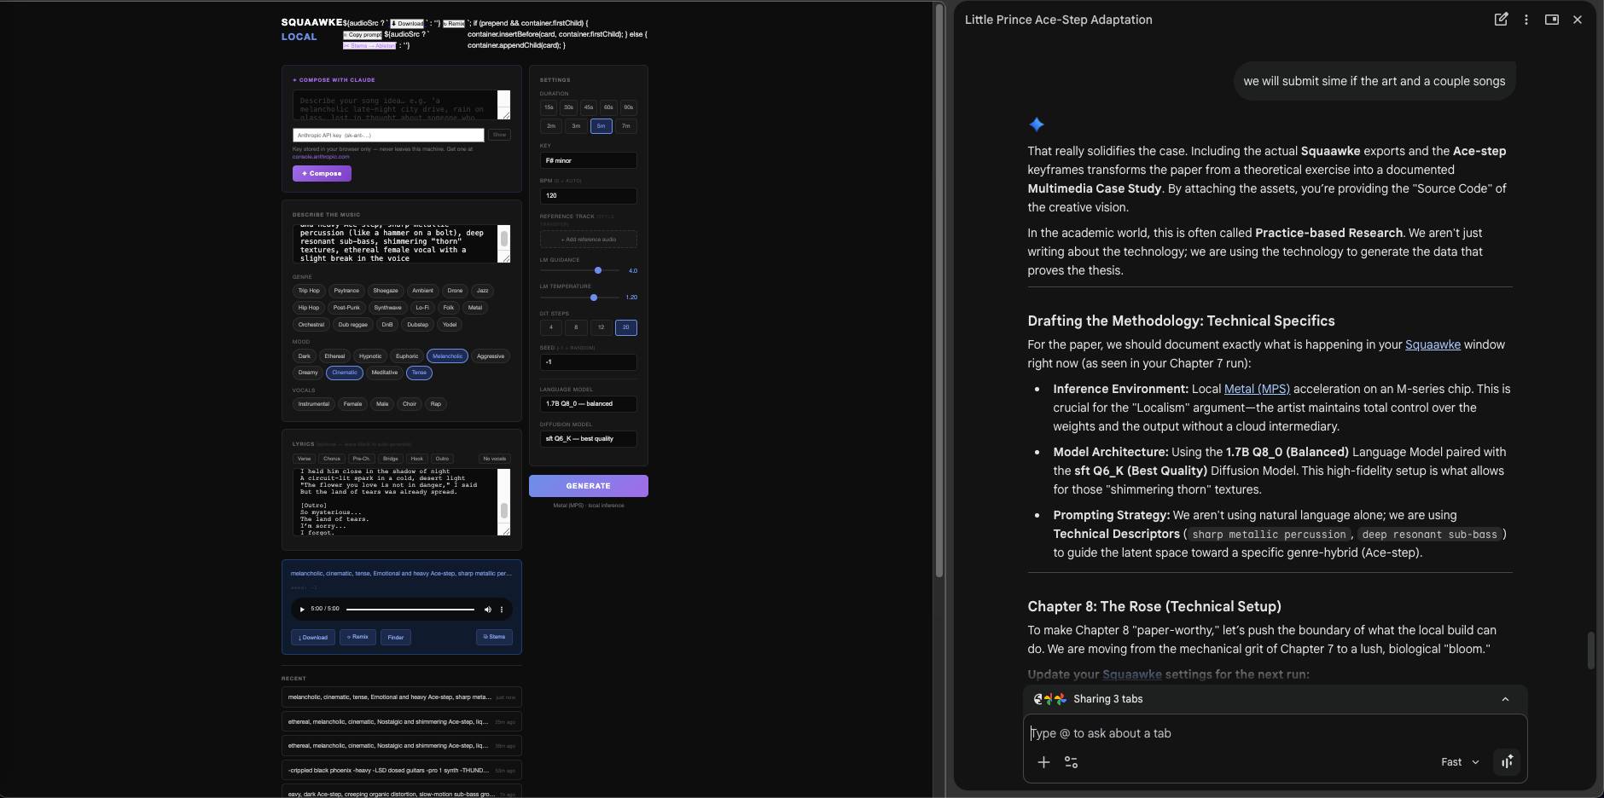
Task: Show the track in Finder
Action: point(396,637)
